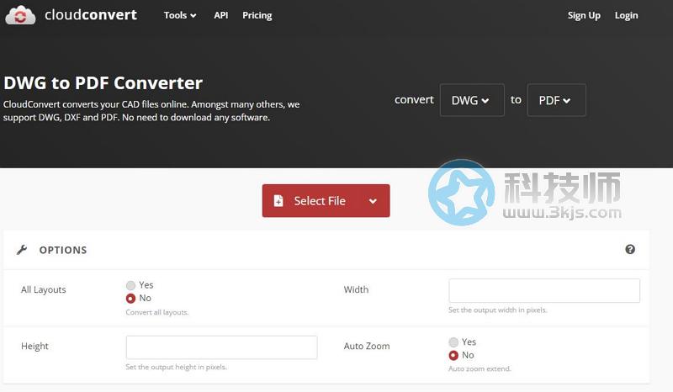
Task: Click the Sign Up link
Action: (x=584, y=15)
